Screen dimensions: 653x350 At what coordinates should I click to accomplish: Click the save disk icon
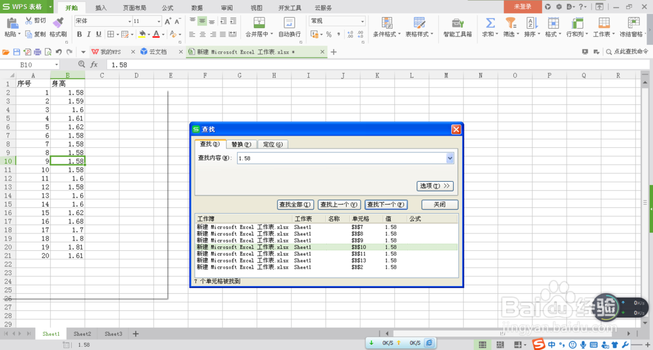[17, 52]
